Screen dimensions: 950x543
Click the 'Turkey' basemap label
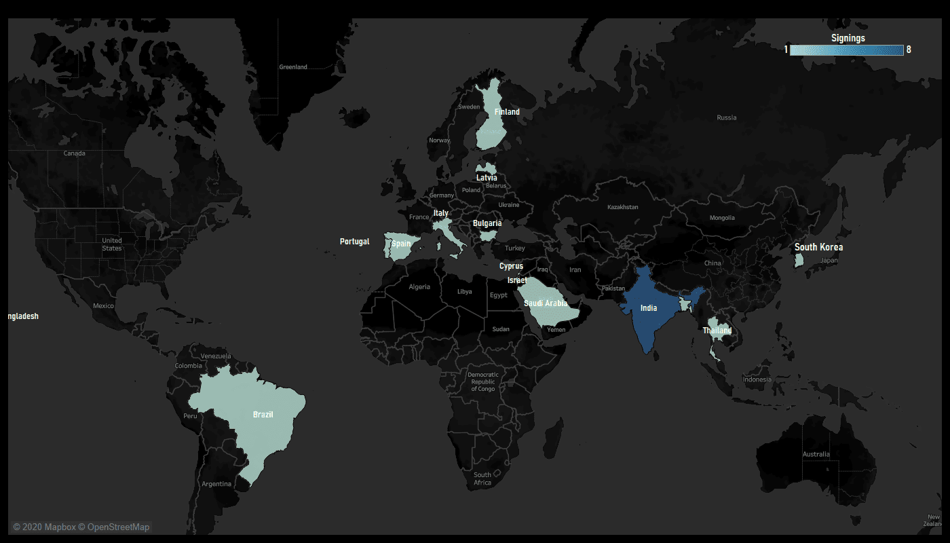click(x=515, y=248)
